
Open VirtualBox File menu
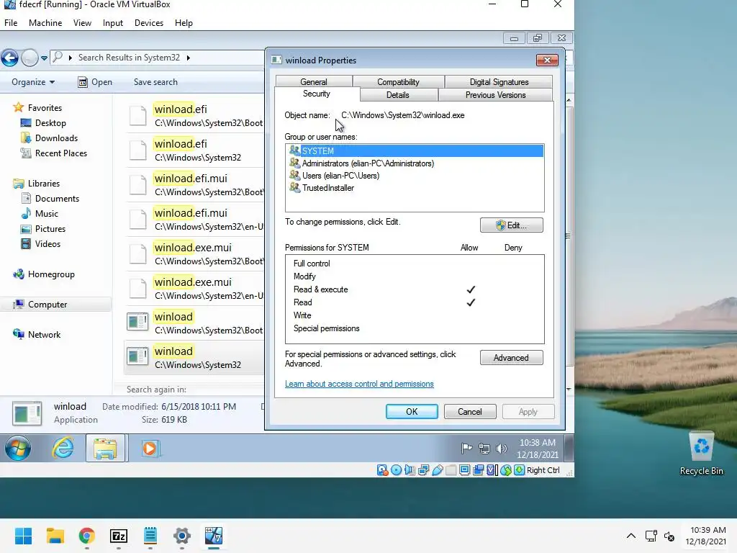click(x=11, y=22)
